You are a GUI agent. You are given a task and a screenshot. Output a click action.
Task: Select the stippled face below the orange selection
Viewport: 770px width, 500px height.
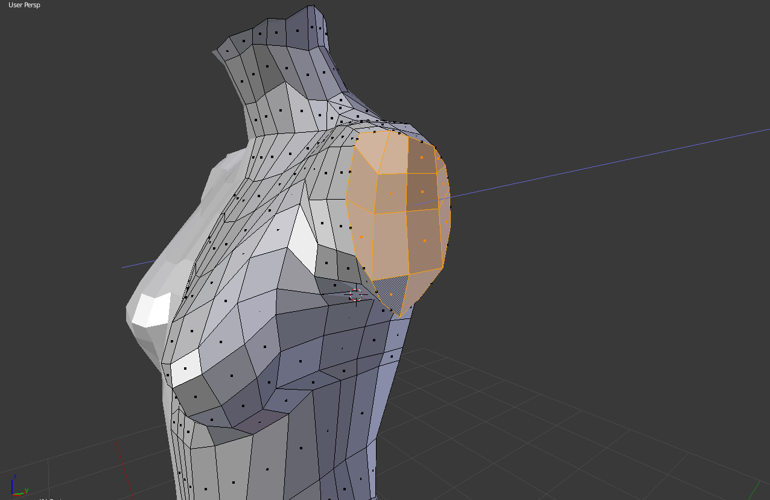390,294
